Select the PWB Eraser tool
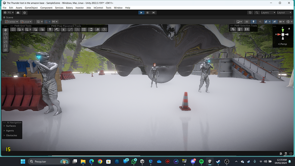The image size is (295, 166). tap(97, 29)
